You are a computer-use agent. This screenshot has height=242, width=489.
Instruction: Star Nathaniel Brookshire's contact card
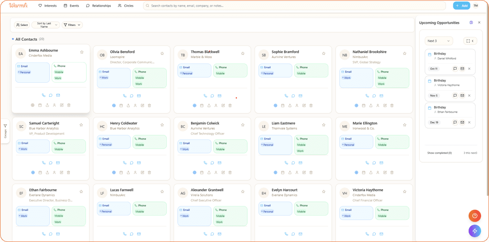405,54
